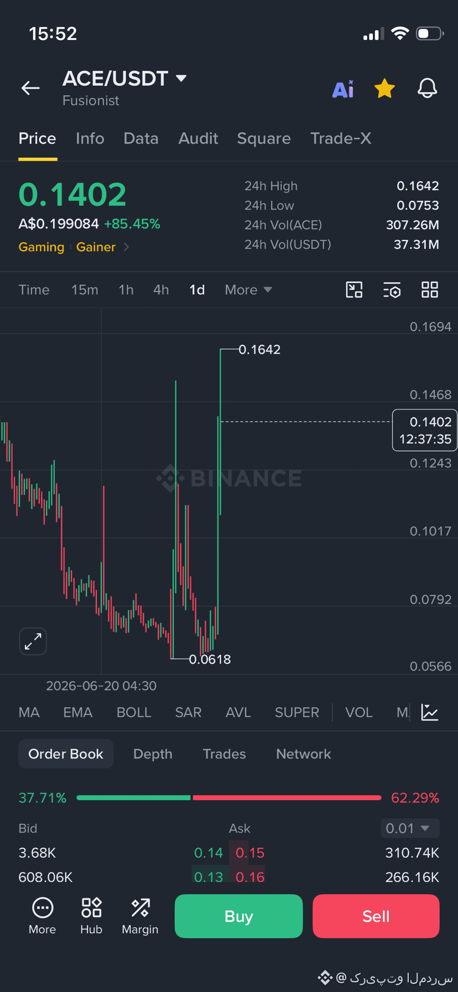The width and height of the screenshot is (458, 992).
Task: Tap the red Sell button
Action: click(376, 916)
